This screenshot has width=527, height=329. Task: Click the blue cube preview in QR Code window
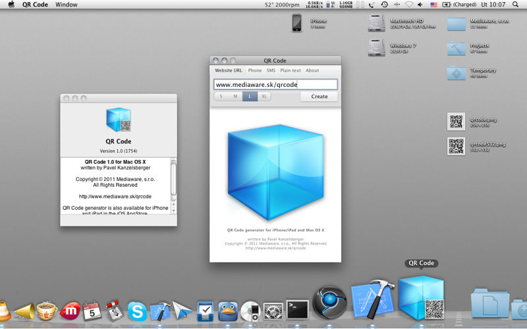pyautogui.click(x=275, y=172)
